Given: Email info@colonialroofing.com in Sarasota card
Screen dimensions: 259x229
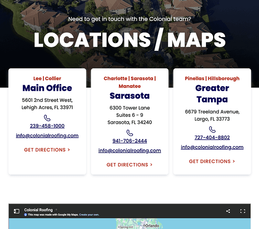Looking at the screenshot, I should (x=129, y=151).
